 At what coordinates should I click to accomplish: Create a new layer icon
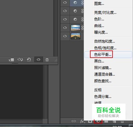[114, 122]
